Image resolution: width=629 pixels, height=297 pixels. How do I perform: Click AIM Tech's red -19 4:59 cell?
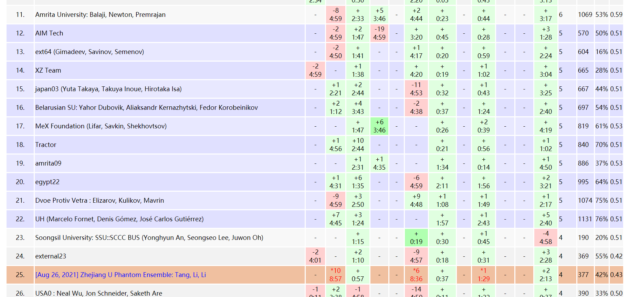point(379,33)
